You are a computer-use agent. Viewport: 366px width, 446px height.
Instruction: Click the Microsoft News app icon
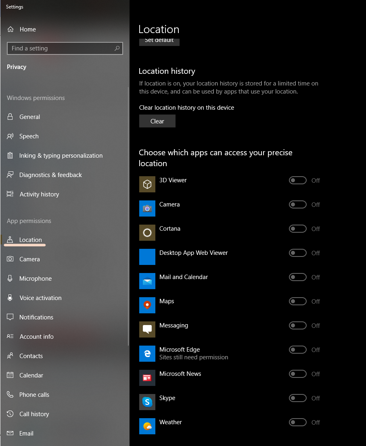147,378
